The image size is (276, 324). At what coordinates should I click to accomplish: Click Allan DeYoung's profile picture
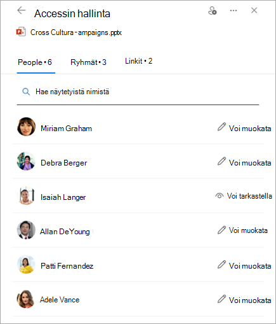tap(26, 230)
